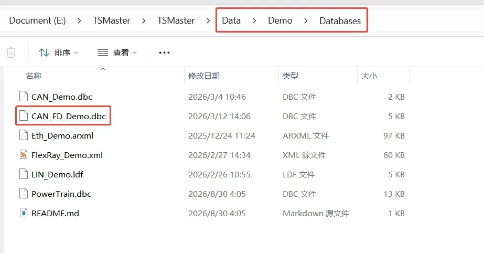Image resolution: width=484 pixels, height=253 pixels.
Task: Click PowerTrain.dbc date 2026/8/30 4:05
Action: coord(217,194)
